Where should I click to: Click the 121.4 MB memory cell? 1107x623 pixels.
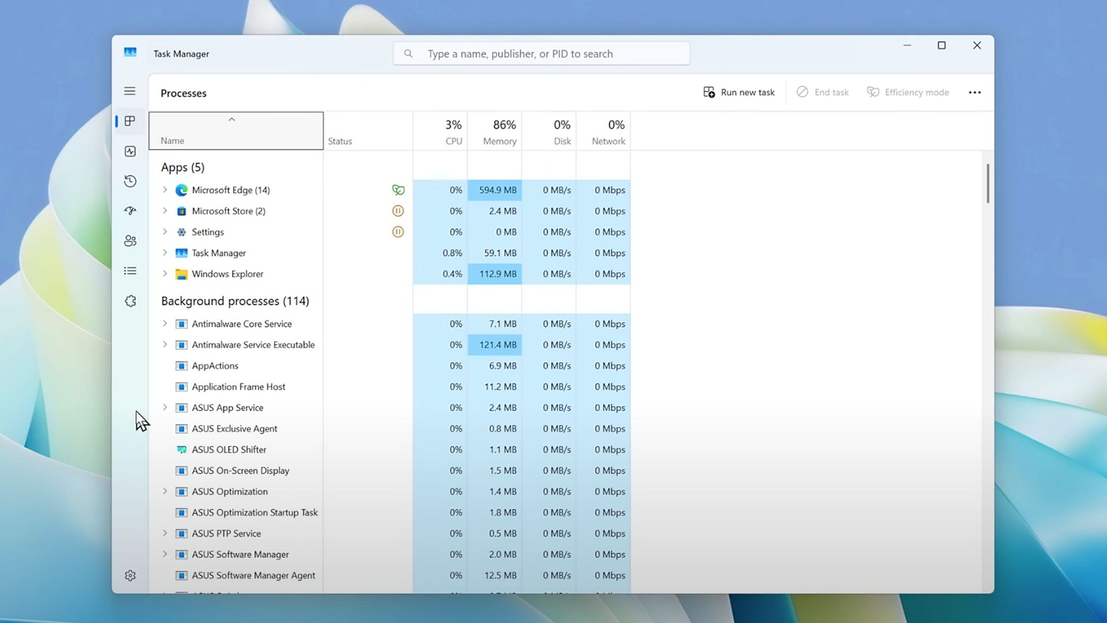[495, 345]
